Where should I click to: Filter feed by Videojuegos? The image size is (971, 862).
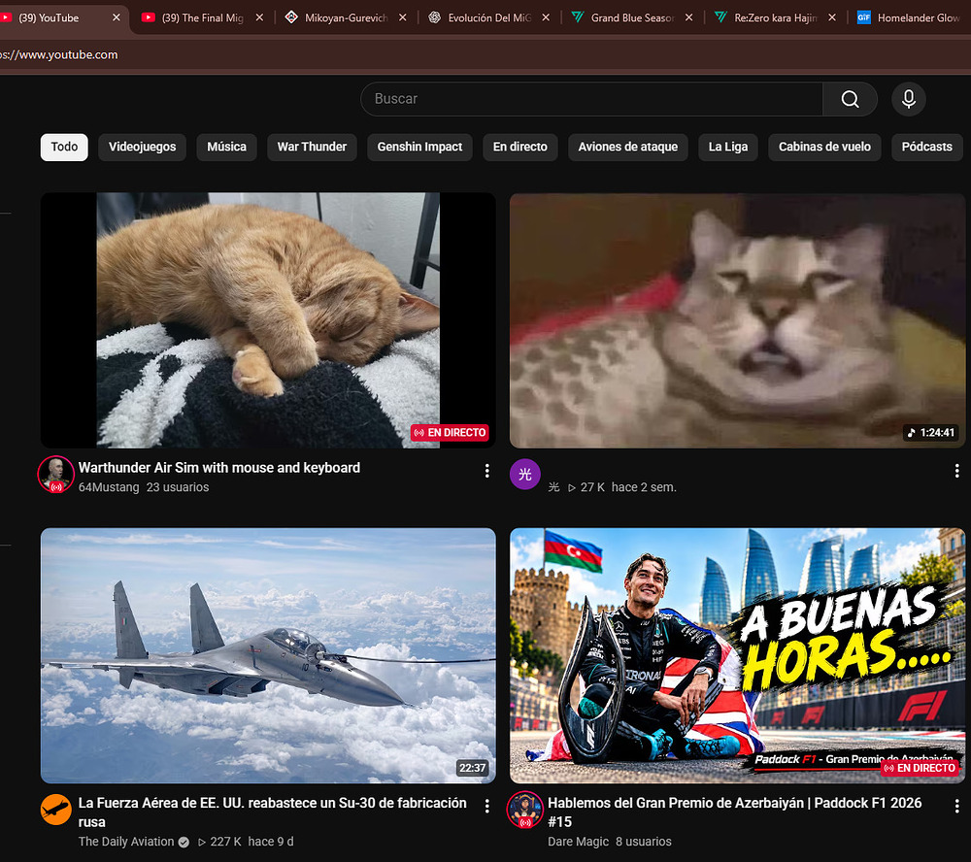tap(143, 148)
